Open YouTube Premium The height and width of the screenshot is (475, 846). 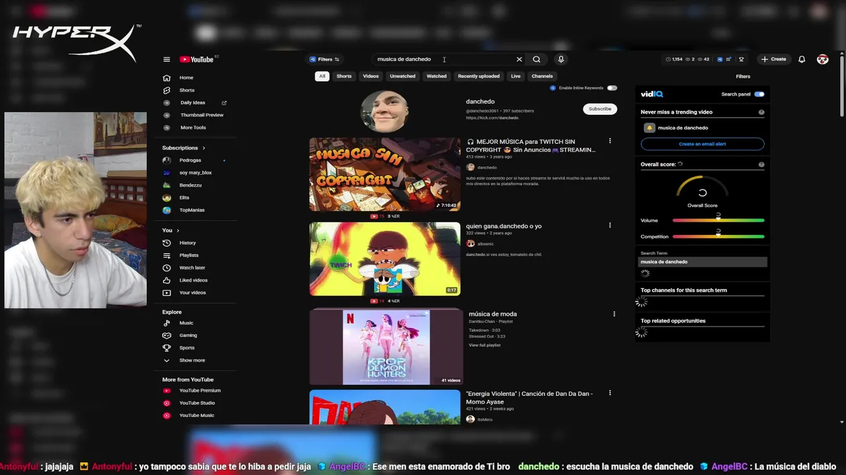pyautogui.click(x=200, y=391)
